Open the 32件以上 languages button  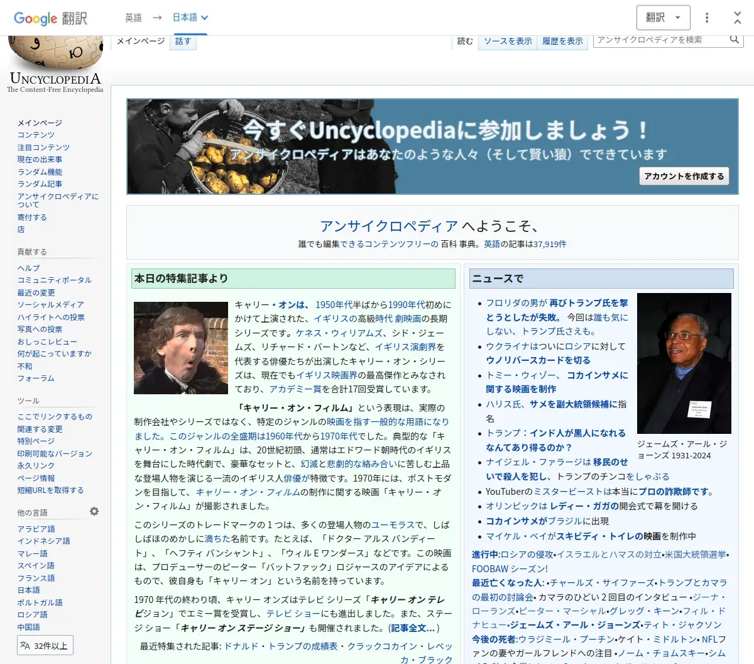click(45, 645)
